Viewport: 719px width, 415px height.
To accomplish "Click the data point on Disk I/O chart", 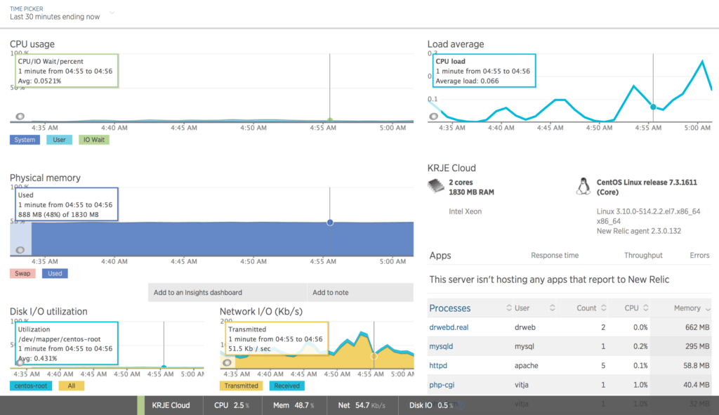I will [164, 367].
